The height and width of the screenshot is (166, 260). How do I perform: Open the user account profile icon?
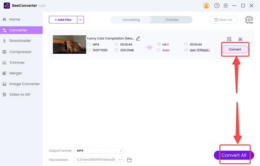[206, 6]
